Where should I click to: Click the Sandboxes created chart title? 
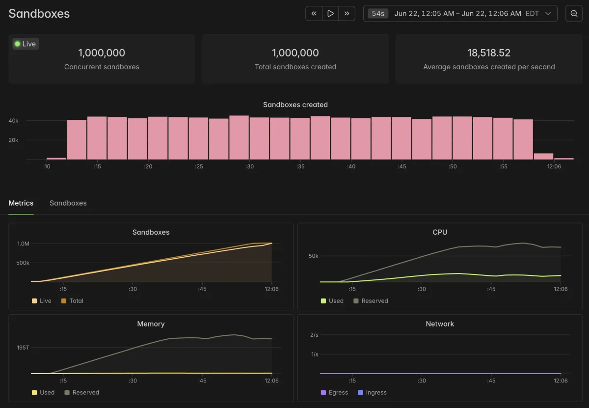[x=295, y=105]
